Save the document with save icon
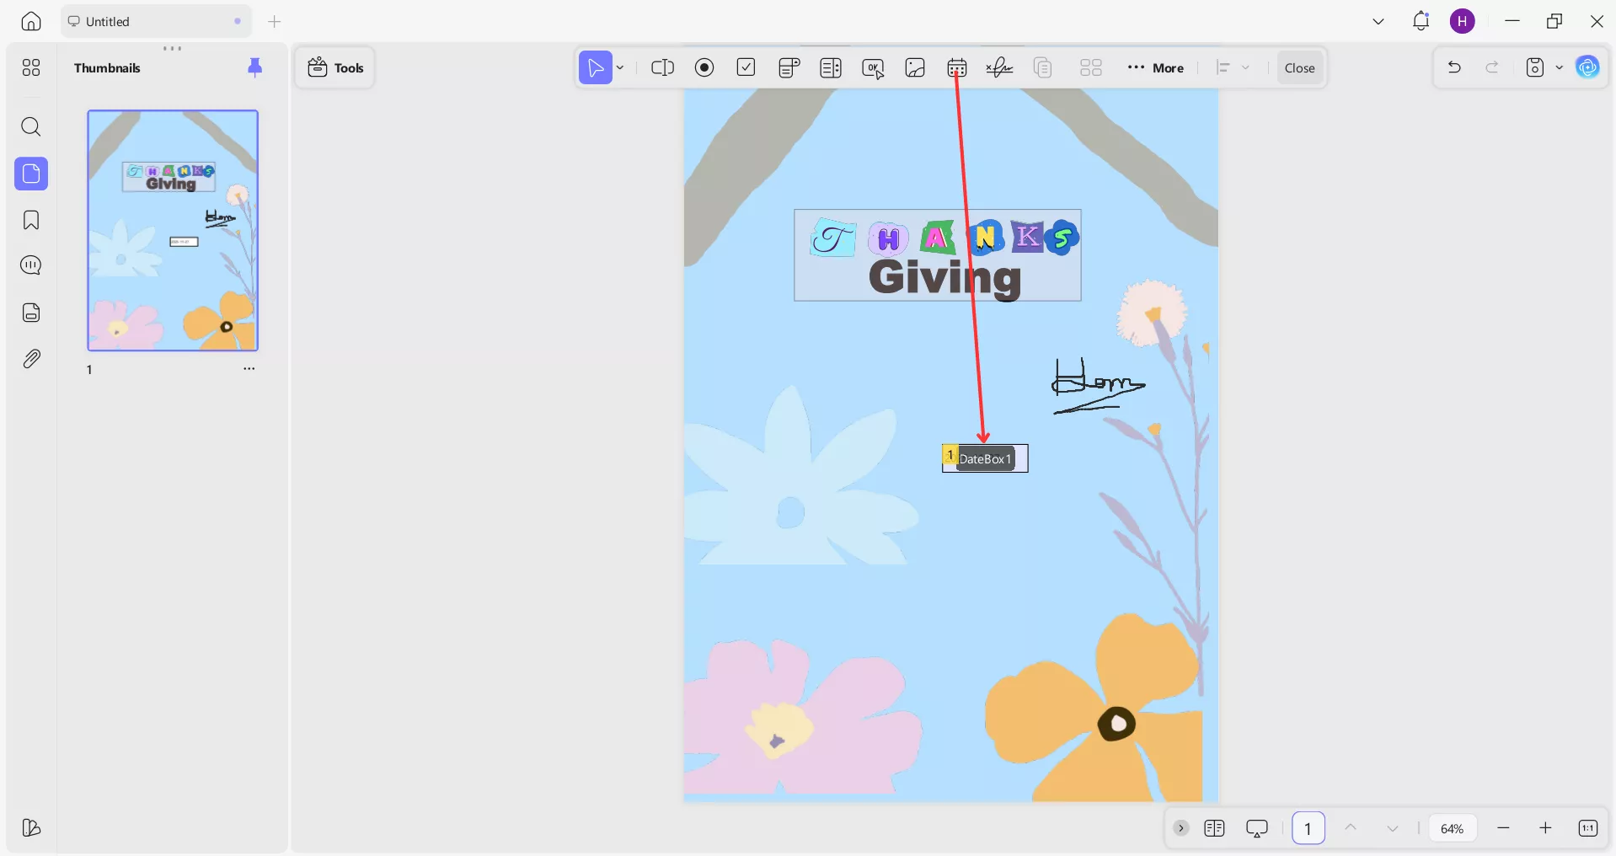Image resolution: width=1616 pixels, height=856 pixels. point(1535,67)
